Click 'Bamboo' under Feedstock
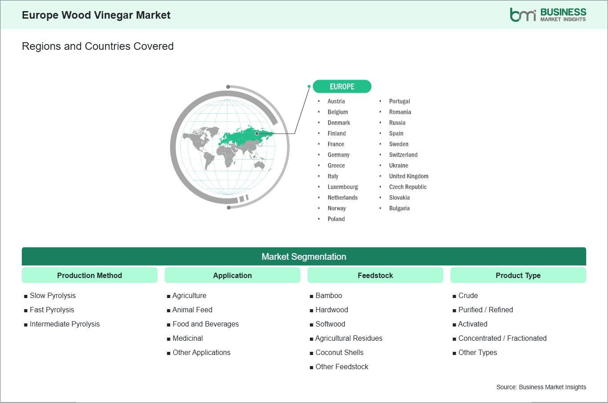608x403 pixels. [328, 296]
